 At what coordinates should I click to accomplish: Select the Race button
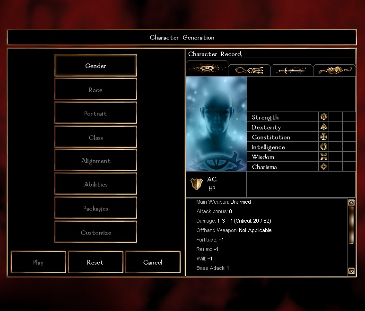96,89
